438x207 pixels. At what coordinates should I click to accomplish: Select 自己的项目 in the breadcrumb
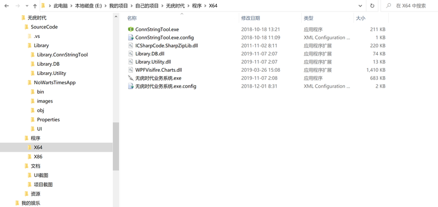point(147,5)
